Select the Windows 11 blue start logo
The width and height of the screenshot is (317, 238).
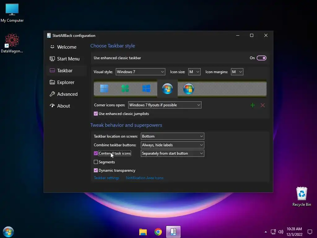[104, 89]
